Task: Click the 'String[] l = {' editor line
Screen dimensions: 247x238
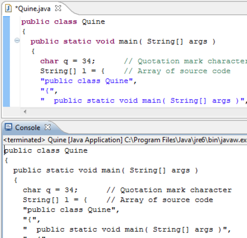Action: (72, 71)
